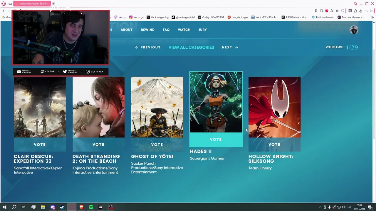Image resolution: width=376 pixels, height=211 pixels.
Task: Click VIEW ALL CATEGORIES link
Action: tap(191, 47)
